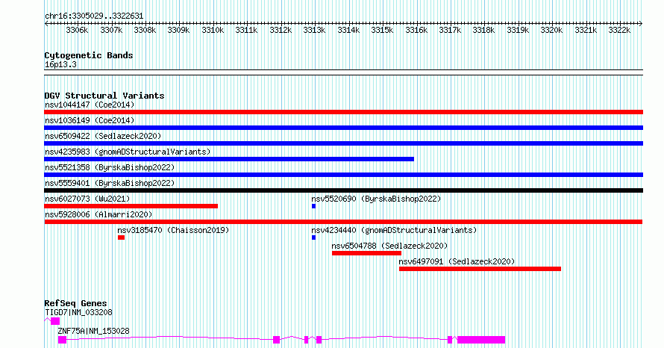This screenshot has height=348, width=664.
Task: Open nsv5928006 (Almarri2020) label
Action: [x=98, y=214]
